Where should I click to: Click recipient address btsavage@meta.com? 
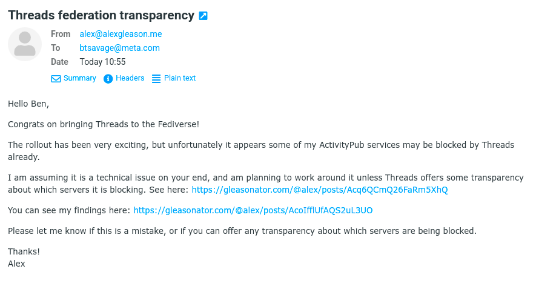pos(119,48)
